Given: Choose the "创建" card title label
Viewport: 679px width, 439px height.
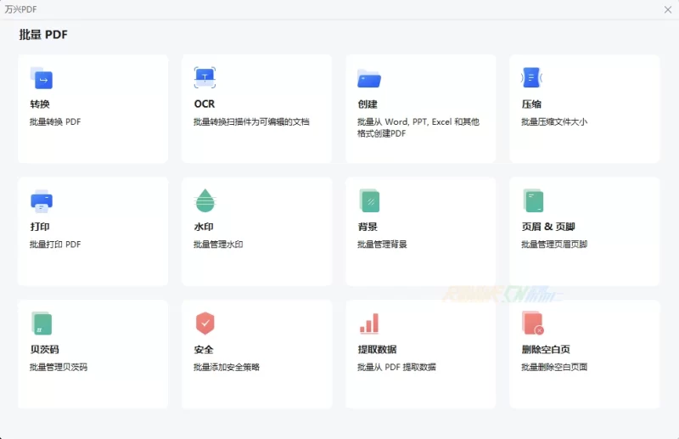Looking at the screenshot, I should pyautogui.click(x=368, y=104).
